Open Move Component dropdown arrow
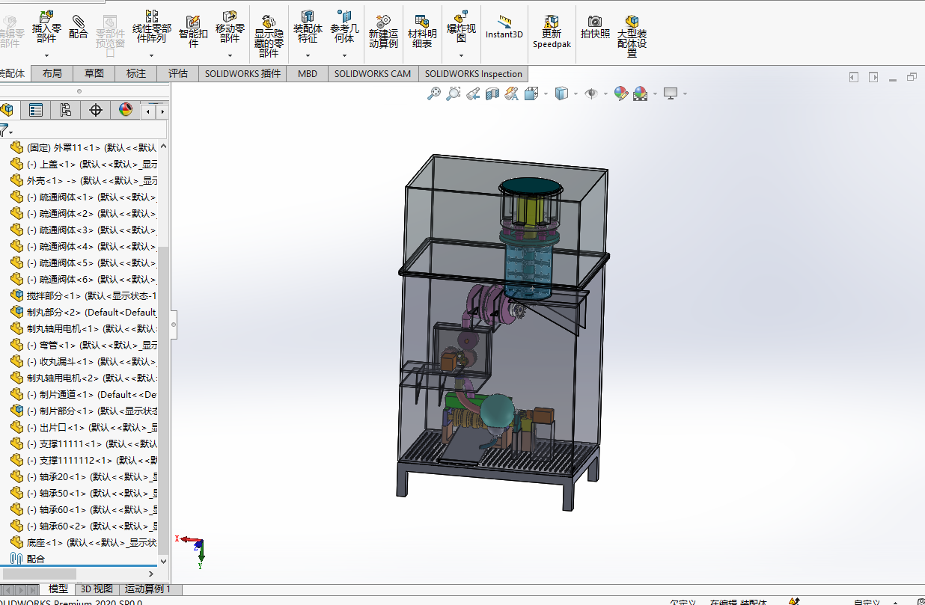This screenshot has height=605, width=925. click(x=230, y=55)
